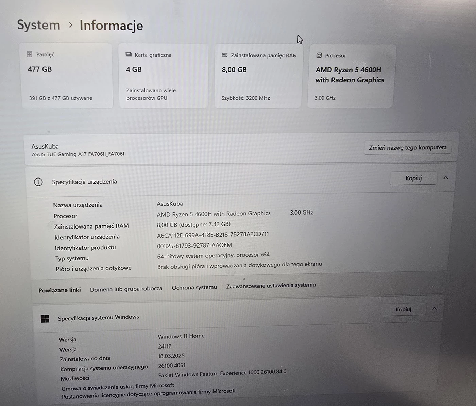Go back to System in breadcrumb
This screenshot has width=476, height=406.
pos(38,25)
